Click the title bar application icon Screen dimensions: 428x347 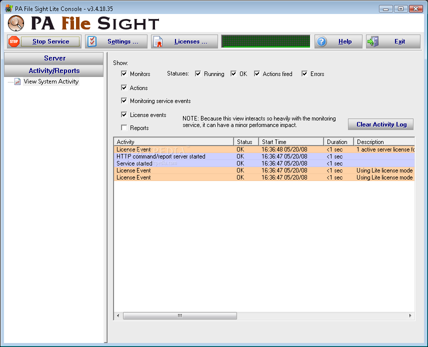coord(8,8)
